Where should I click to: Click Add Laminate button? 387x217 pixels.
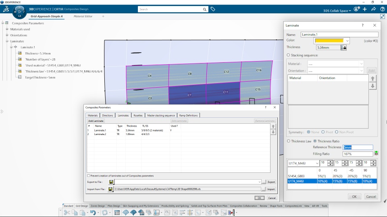tap(96, 121)
